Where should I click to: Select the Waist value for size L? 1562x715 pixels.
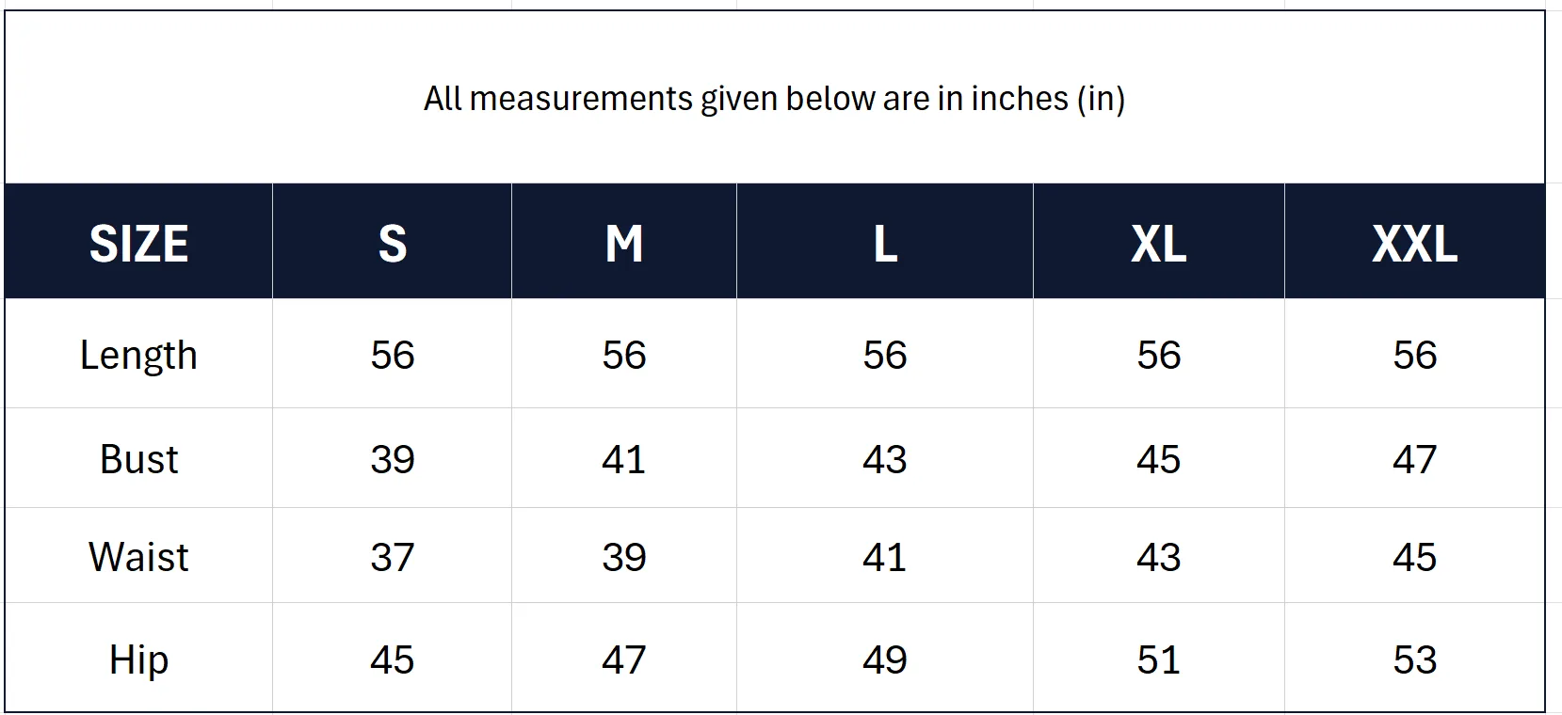click(884, 558)
